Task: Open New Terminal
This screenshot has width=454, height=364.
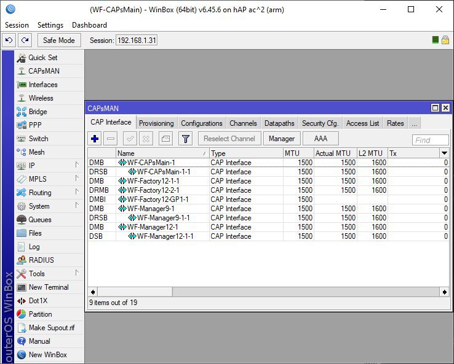Action: coord(49,287)
